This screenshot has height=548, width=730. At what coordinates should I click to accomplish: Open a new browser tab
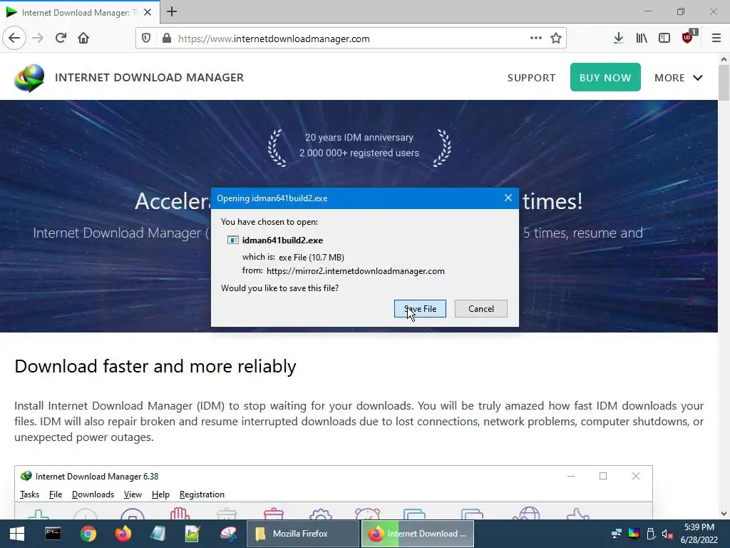point(172,11)
